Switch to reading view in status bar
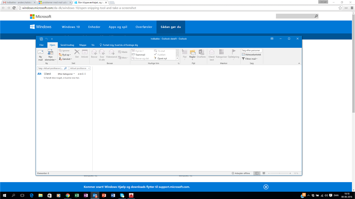This screenshot has height=199, width=355. tap(264, 173)
